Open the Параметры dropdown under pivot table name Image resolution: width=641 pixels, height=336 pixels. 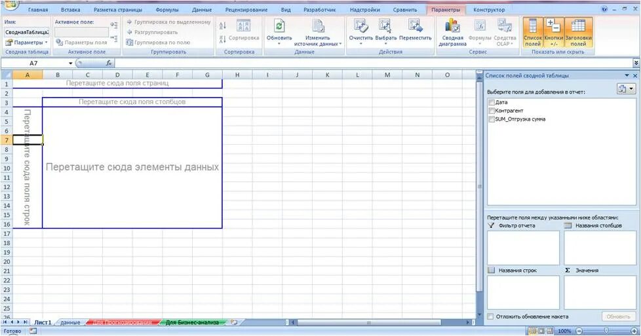(27, 42)
